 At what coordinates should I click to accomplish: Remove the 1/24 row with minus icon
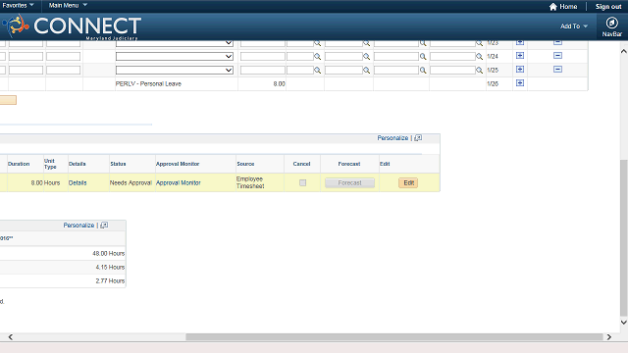point(557,56)
